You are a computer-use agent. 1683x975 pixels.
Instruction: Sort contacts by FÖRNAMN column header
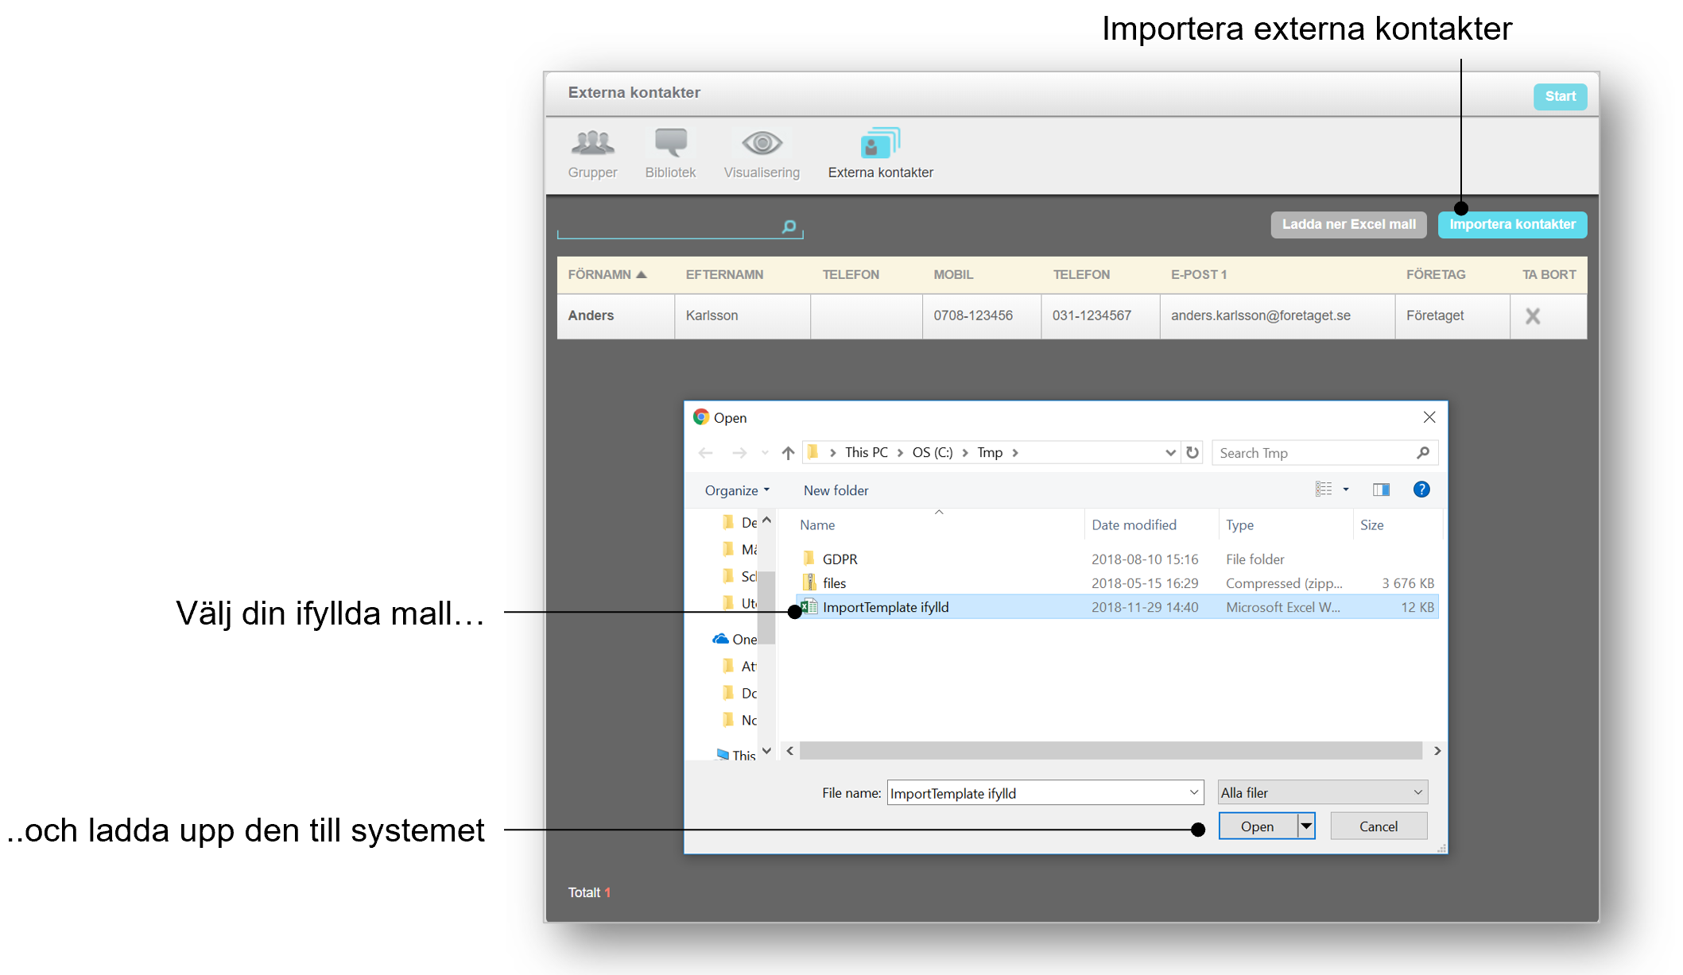click(x=607, y=274)
